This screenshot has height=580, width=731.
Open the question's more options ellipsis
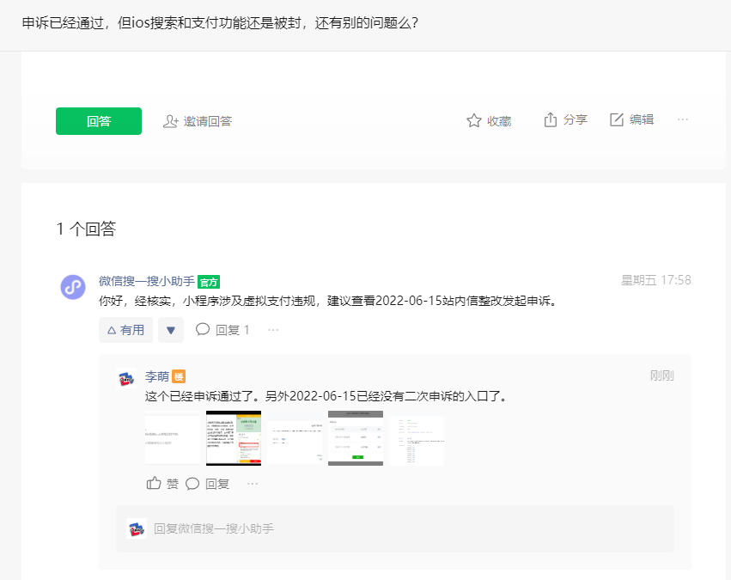pyautogui.click(x=683, y=119)
